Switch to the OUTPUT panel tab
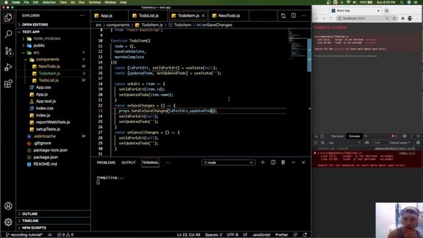Viewport: 423px width, 238px height. point(128,163)
